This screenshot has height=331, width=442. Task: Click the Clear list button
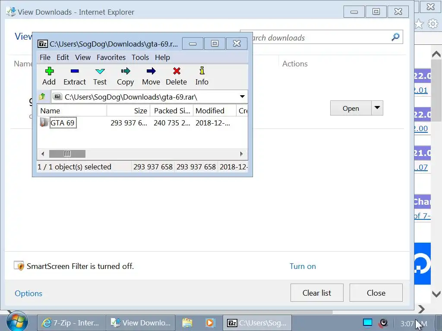(x=317, y=293)
